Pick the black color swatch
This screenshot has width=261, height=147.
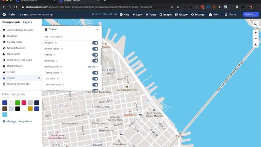tap(18, 109)
